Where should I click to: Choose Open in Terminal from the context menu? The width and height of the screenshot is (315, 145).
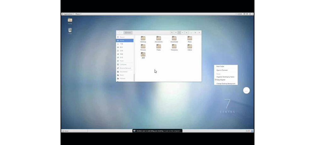click(226, 70)
